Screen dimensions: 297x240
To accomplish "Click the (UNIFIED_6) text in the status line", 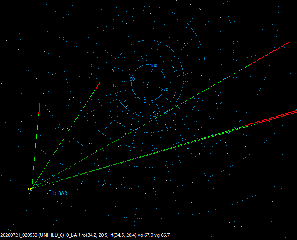I will tap(51, 235).
